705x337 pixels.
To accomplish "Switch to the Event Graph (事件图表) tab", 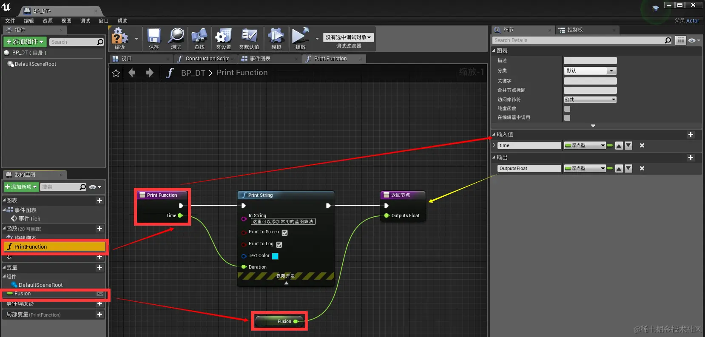I will (269, 59).
